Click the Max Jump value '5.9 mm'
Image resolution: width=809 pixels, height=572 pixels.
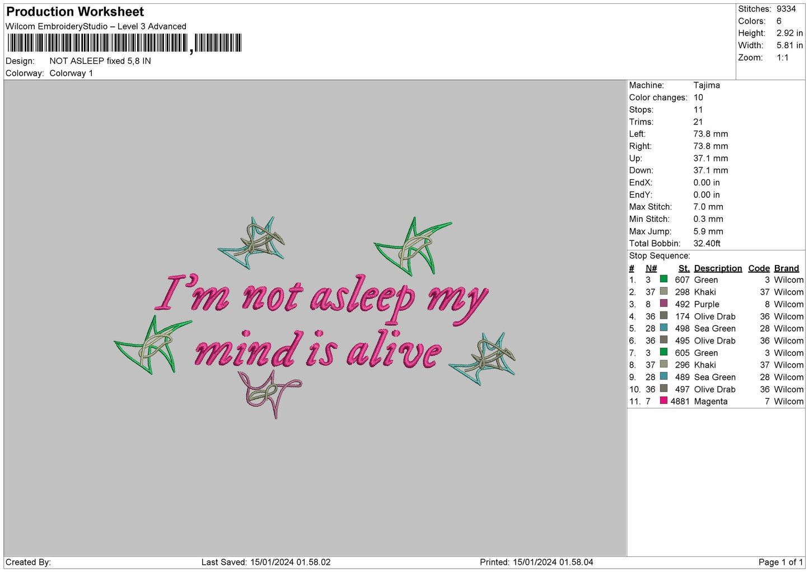(708, 231)
